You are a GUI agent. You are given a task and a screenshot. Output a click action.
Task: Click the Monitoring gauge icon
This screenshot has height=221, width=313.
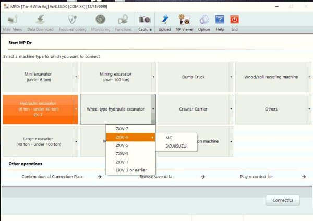pos(101,20)
